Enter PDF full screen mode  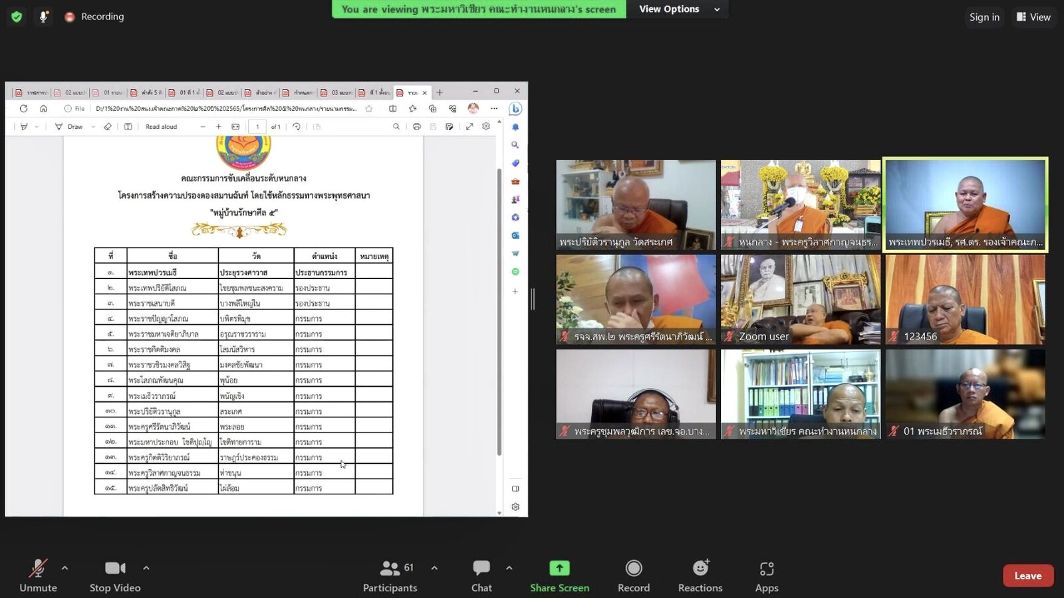pos(469,126)
